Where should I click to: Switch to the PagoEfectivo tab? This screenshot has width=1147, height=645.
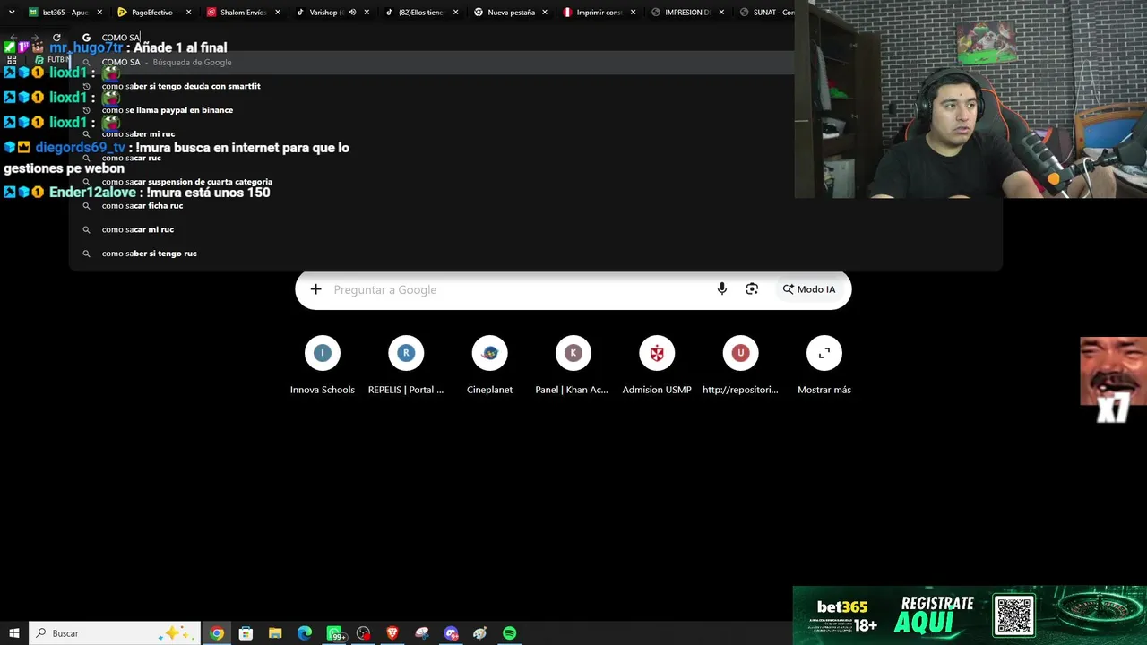click(x=151, y=13)
